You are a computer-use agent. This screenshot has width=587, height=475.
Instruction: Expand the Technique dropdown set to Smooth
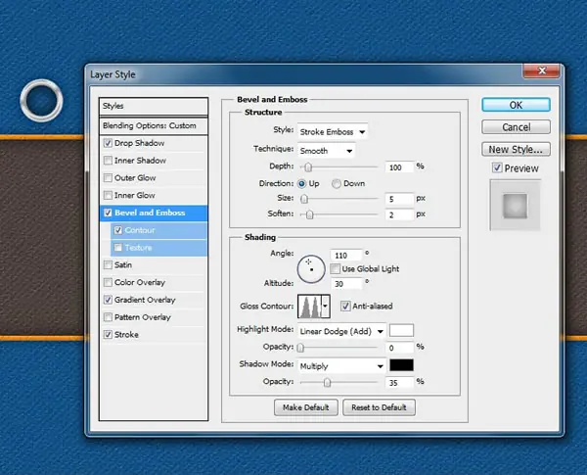[x=326, y=151]
